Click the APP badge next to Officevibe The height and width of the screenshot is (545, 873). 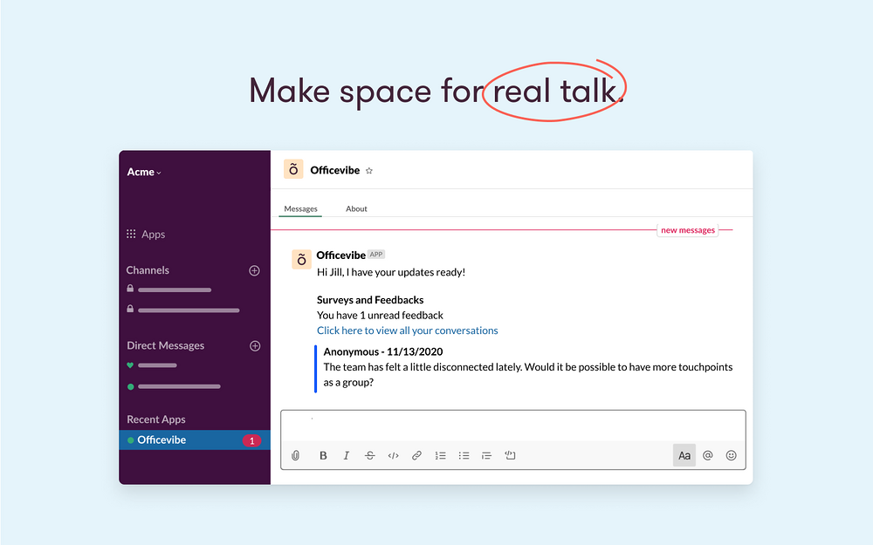coord(376,254)
